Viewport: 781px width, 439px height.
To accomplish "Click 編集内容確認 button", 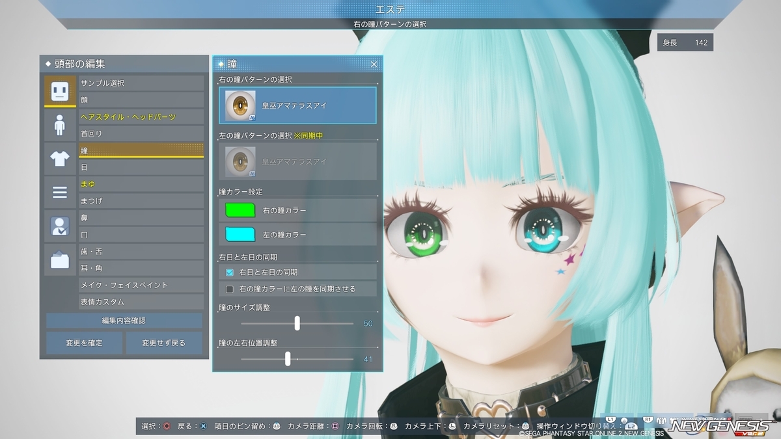I will tap(124, 321).
